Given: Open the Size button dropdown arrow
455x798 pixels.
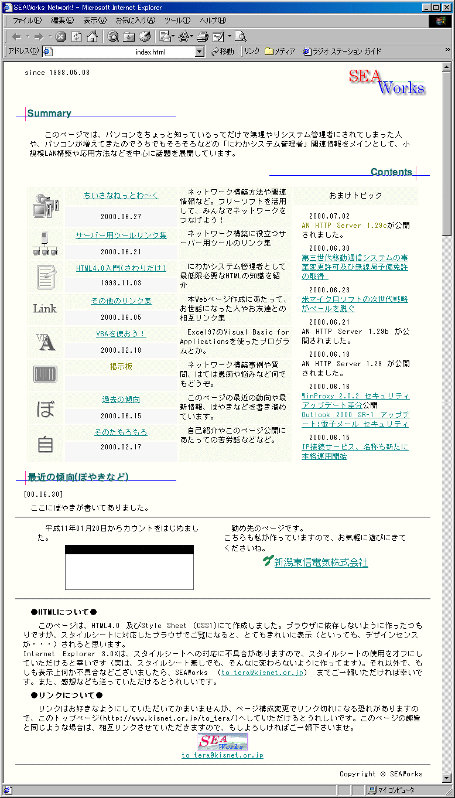Looking at the screenshot, I should [192, 37].
